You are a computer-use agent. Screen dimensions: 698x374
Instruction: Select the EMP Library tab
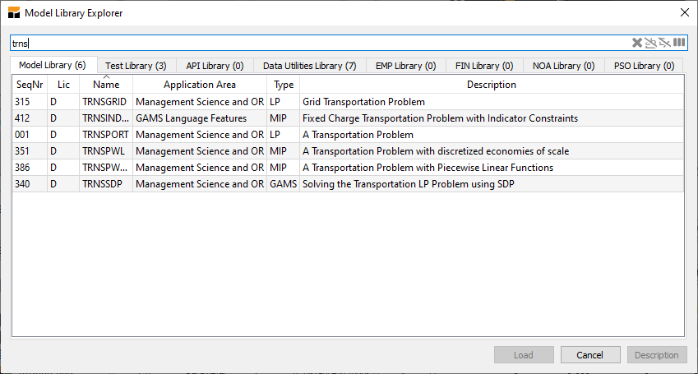point(404,66)
